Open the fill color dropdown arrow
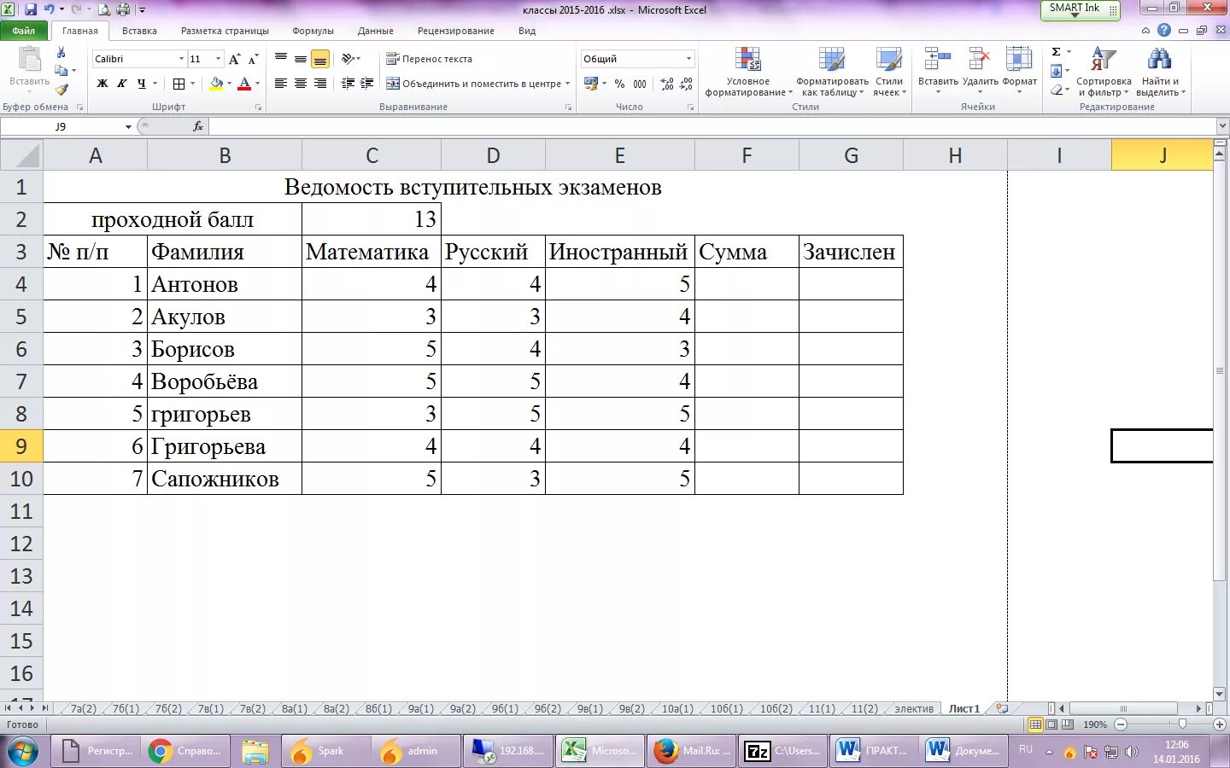 (229, 84)
